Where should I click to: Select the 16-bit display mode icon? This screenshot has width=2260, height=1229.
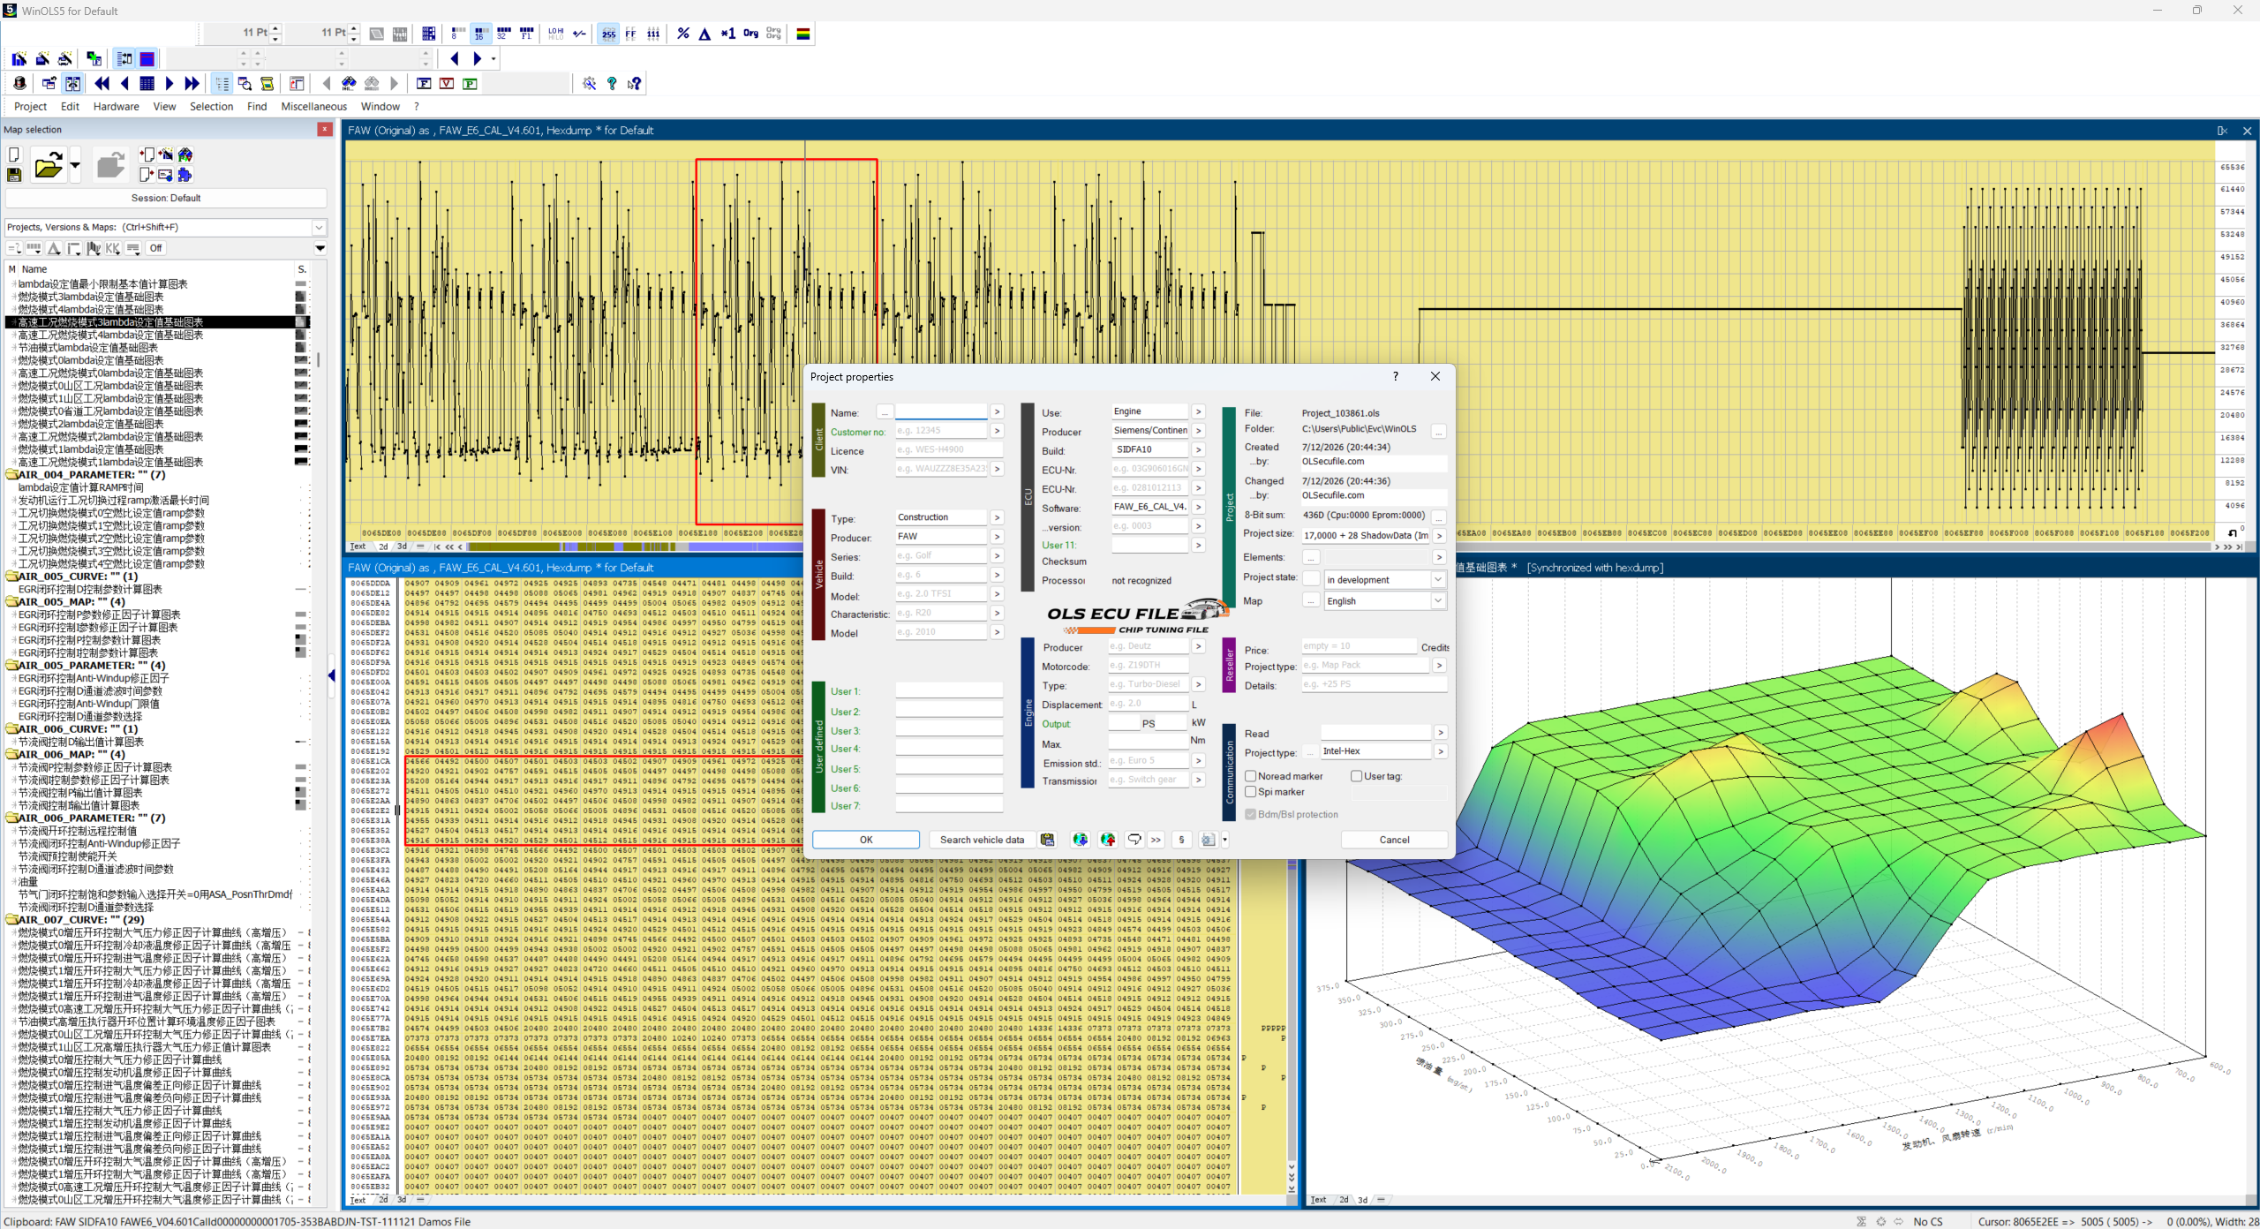pyautogui.click(x=479, y=34)
